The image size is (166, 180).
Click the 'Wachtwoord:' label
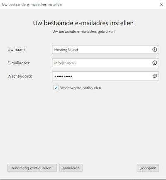pos(20,76)
